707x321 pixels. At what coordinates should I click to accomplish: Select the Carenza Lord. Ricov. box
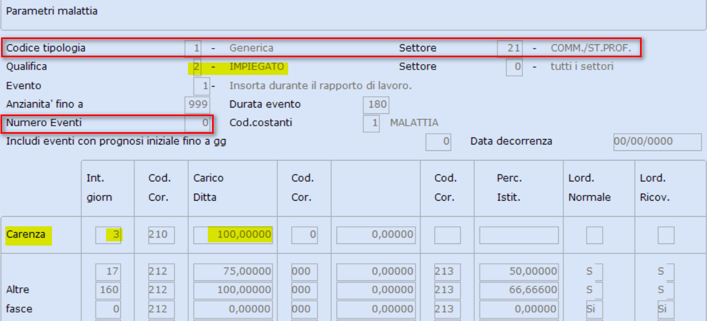point(666,235)
